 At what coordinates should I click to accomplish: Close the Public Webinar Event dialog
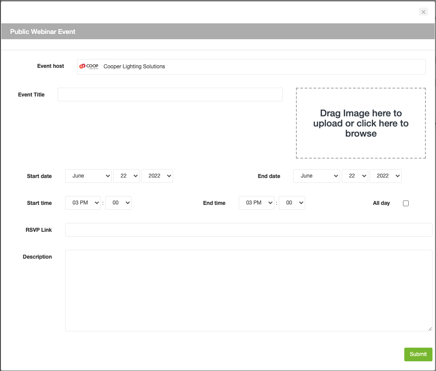point(423,12)
